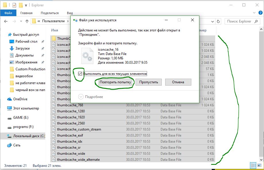This screenshot has height=170, width=264.
Task: Click the "Отмена" button in the dialog
Action: click(x=178, y=82)
